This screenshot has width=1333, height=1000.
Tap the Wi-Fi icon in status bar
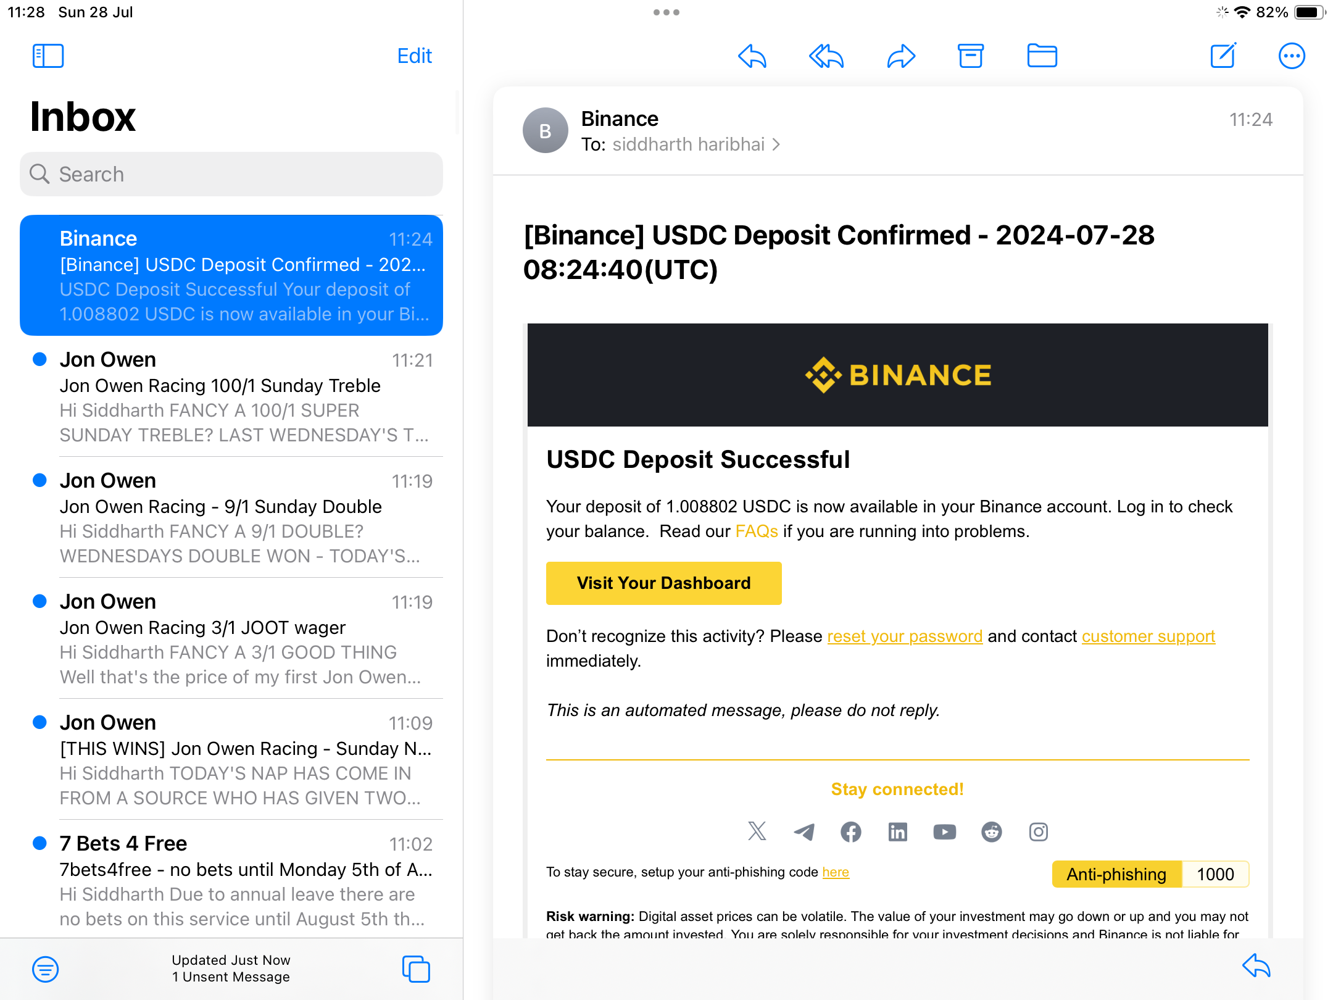1242,12
